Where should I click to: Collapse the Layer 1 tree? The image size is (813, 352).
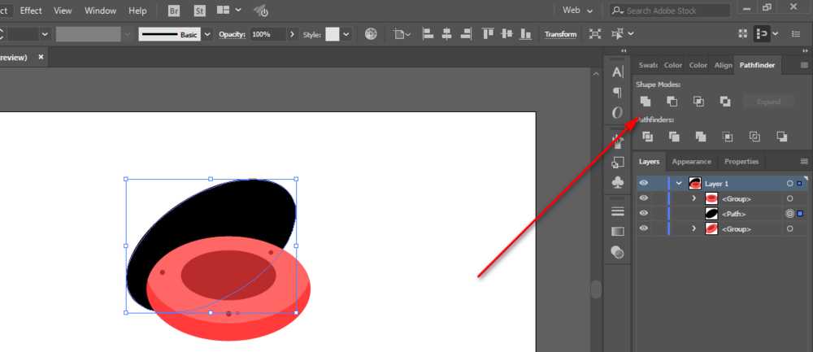679,184
